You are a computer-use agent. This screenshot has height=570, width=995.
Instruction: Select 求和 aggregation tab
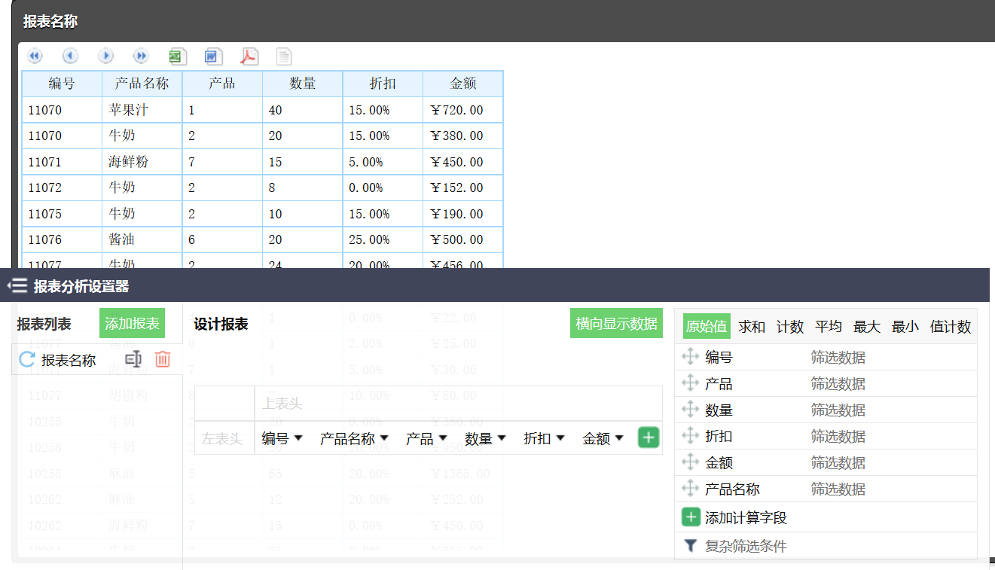752,327
